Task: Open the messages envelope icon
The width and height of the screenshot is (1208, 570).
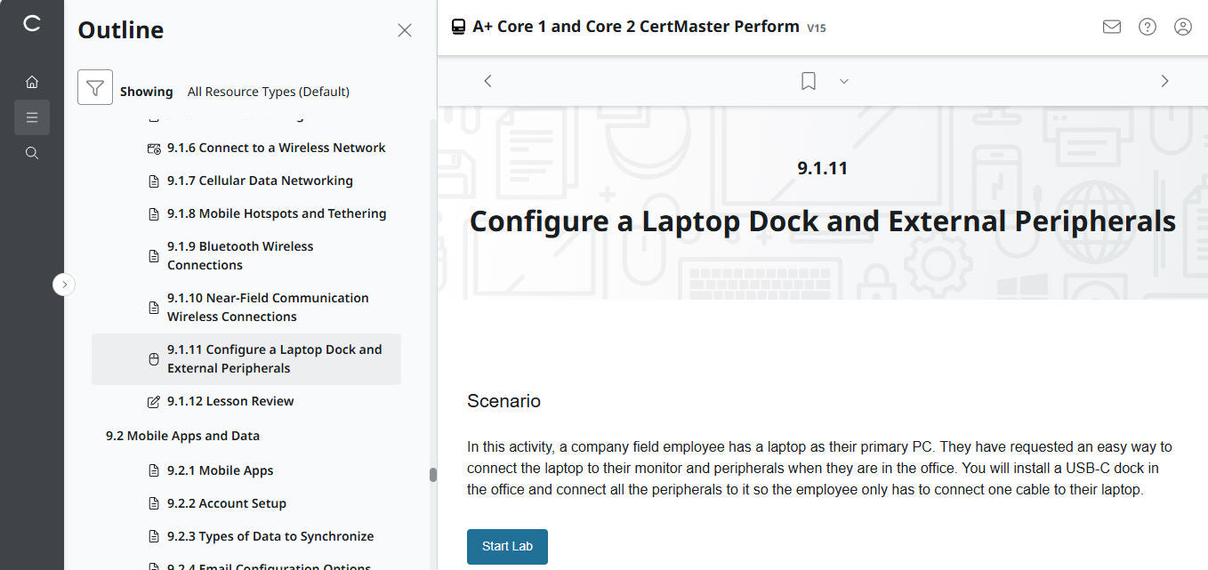Action: click(x=1111, y=27)
